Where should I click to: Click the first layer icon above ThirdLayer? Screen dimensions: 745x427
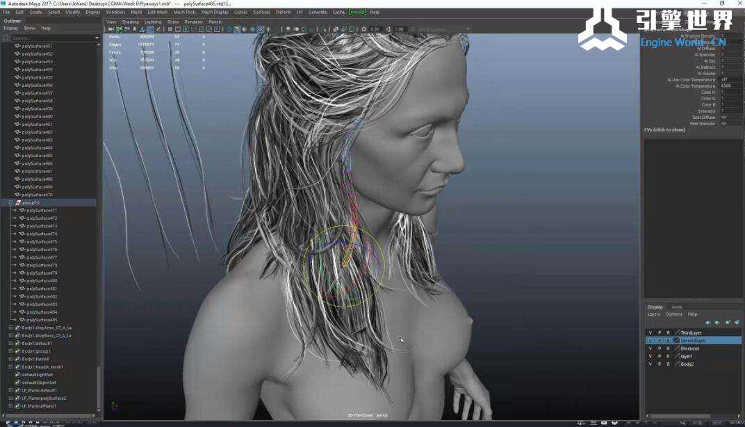[x=707, y=323]
